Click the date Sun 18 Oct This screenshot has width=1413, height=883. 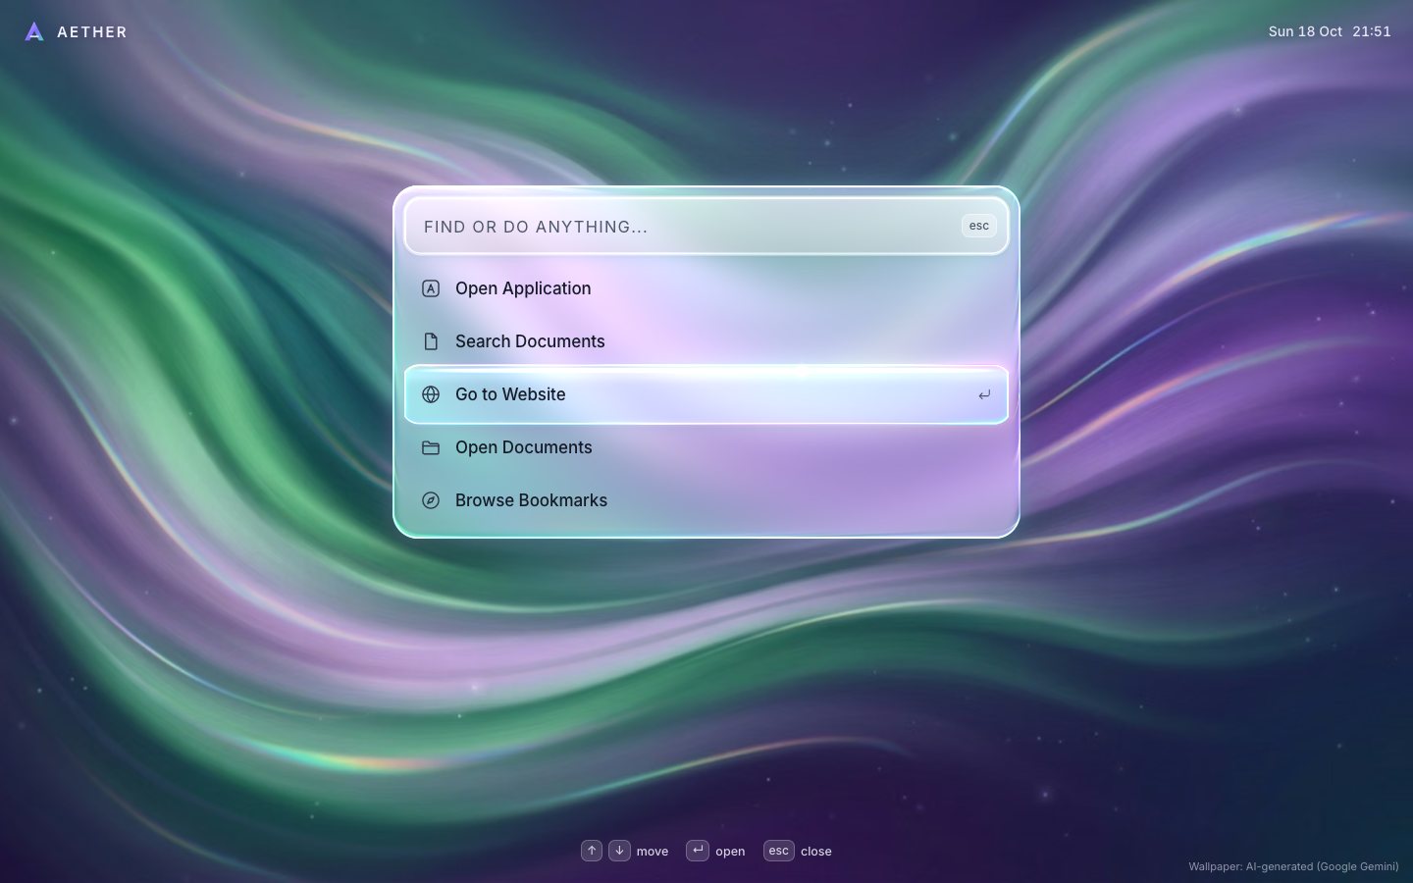(x=1305, y=31)
